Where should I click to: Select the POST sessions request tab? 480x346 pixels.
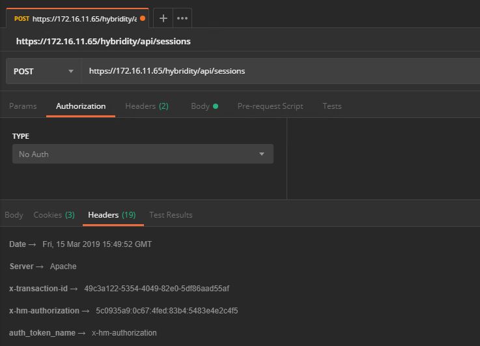(75, 18)
